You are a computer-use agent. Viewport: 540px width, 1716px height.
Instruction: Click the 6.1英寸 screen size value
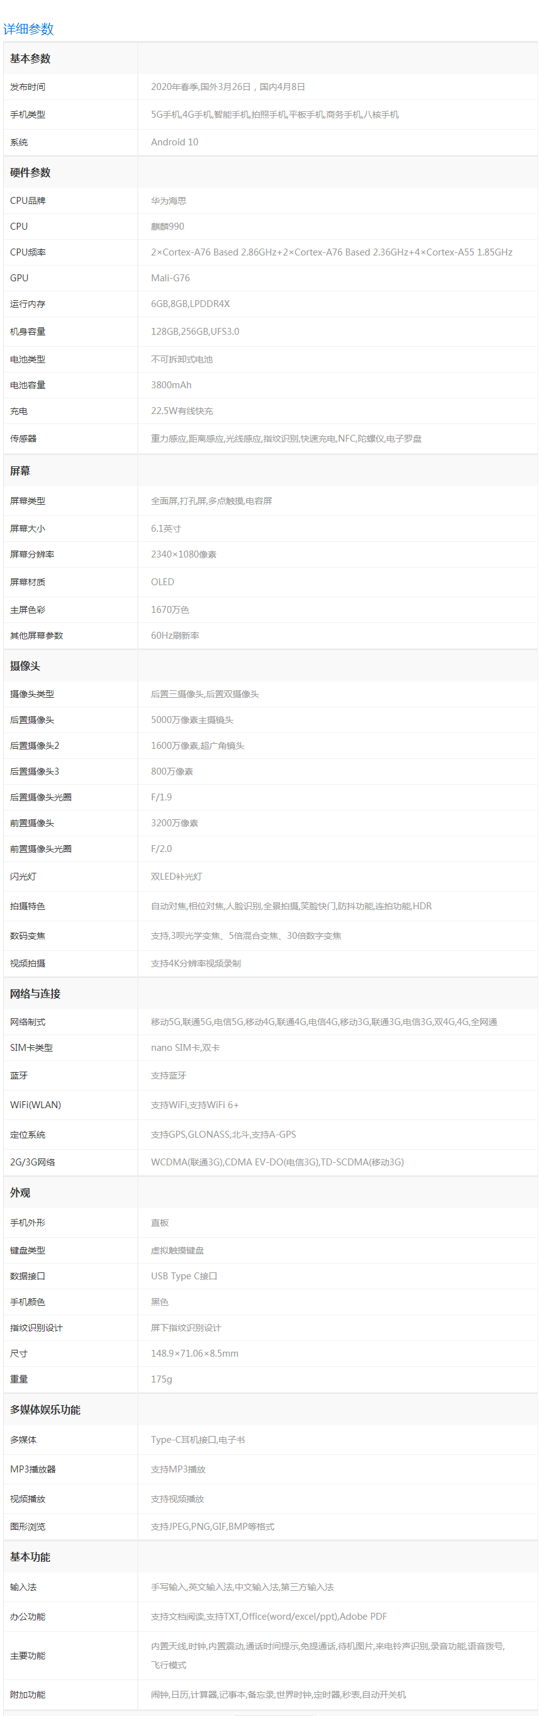pyautogui.click(x=166, y=528)
